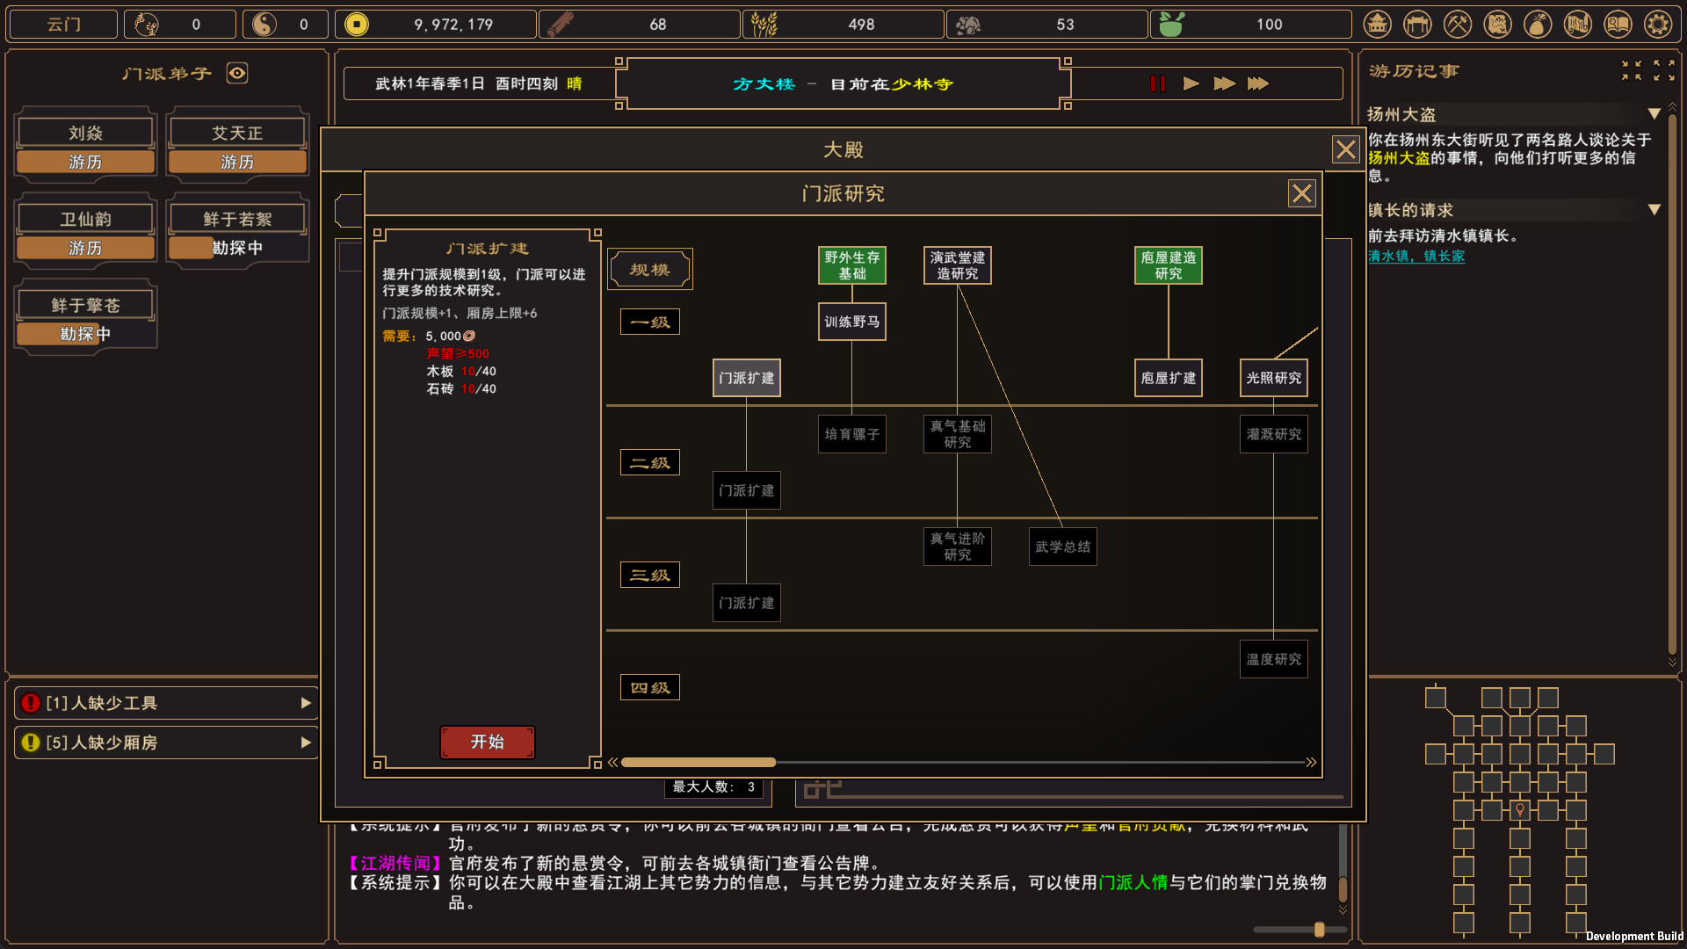The image size is (1687, 949).
Task: Click the copper coin currency icon showing 9,972,179
Action: [356, 24]
